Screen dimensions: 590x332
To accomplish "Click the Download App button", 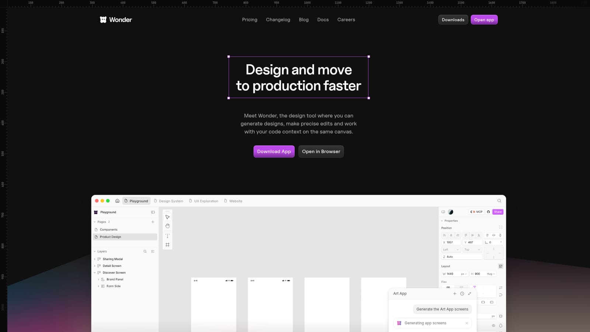I will point(274,152).
